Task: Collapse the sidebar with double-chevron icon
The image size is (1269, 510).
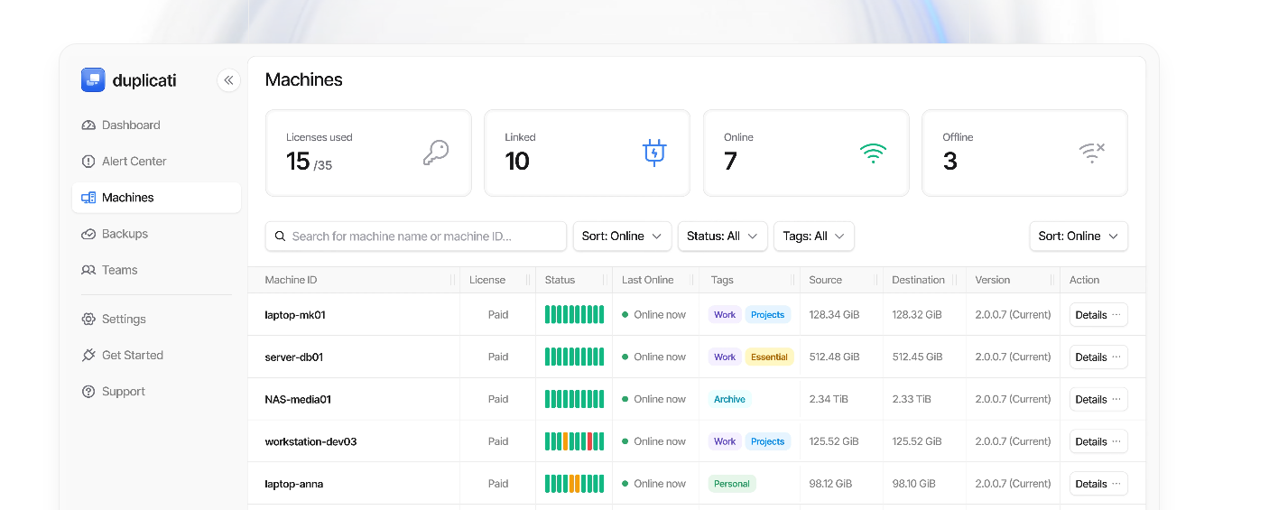Action: pyautogui.click(x=228, y=80)
